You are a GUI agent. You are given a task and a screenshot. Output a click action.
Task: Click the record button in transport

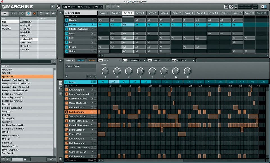[118, 6]
